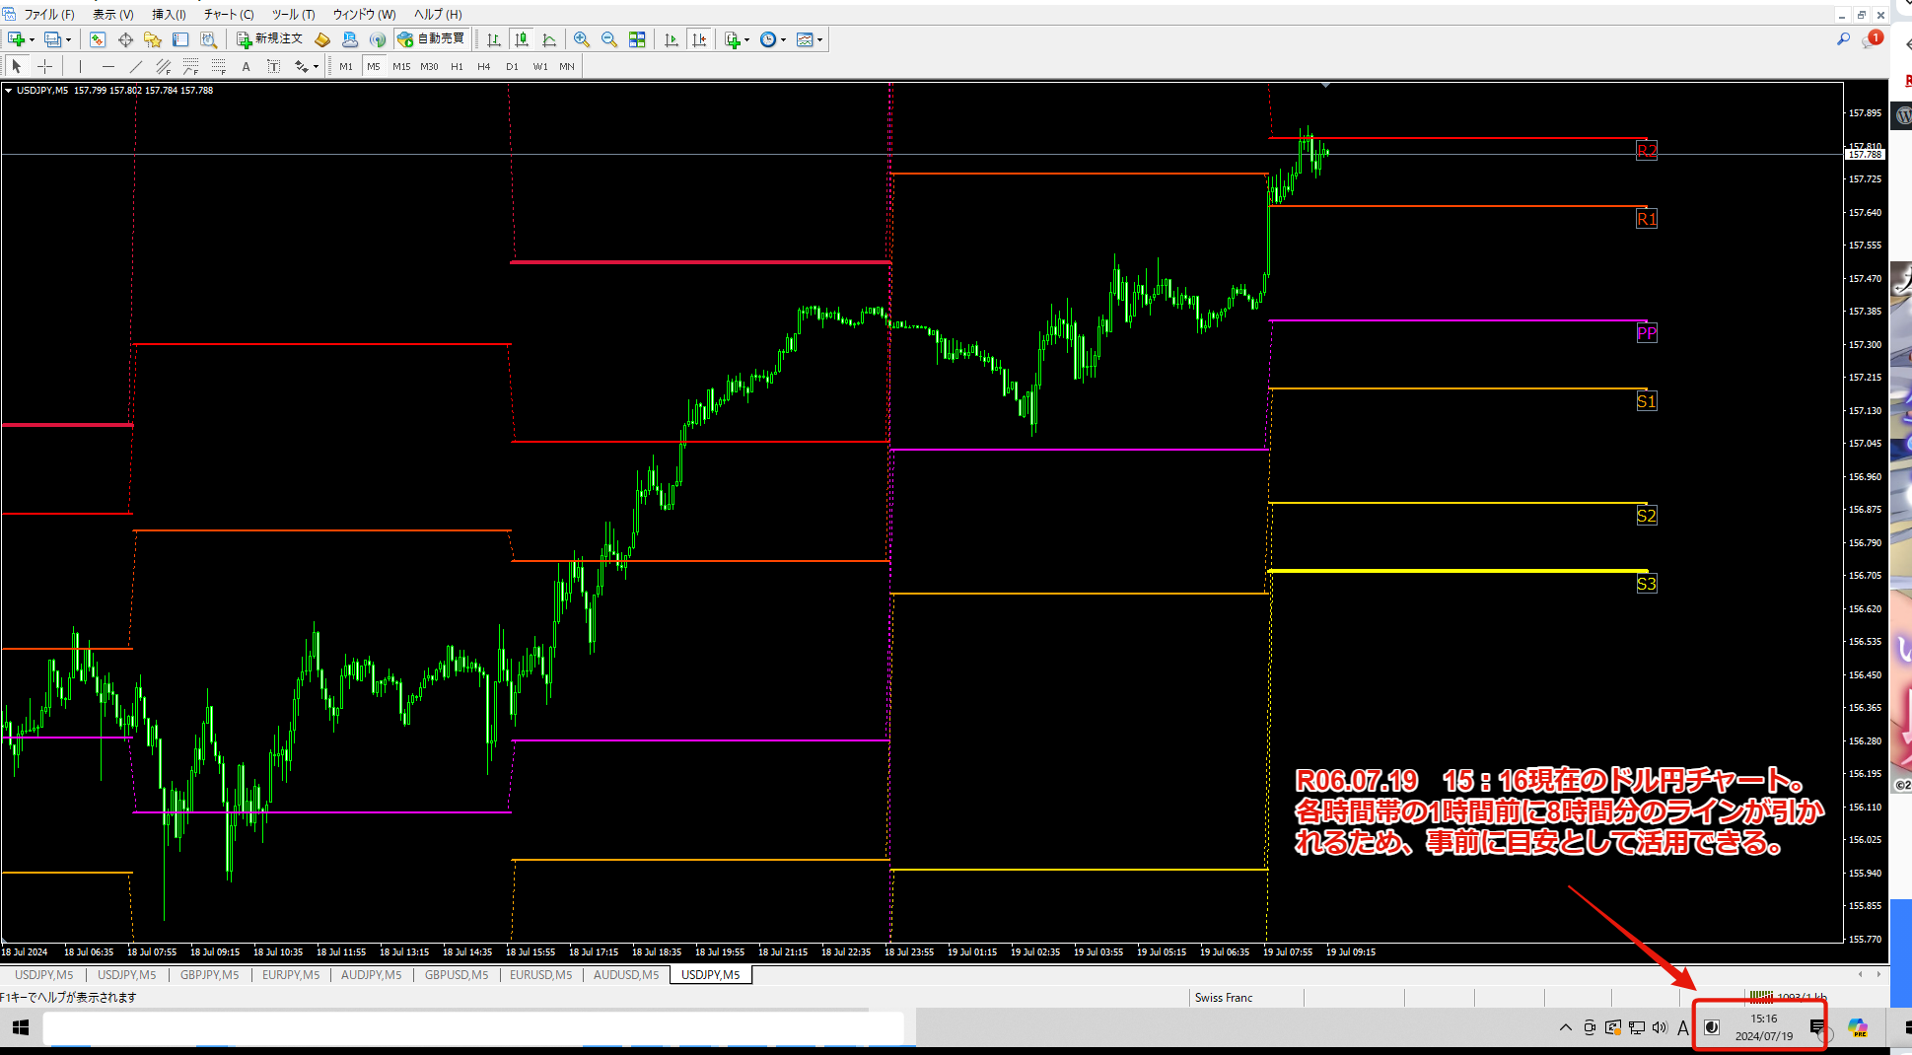
Task: Switch to the AUDUSD,M5 chart tab
Action: click(x=626, y=975)
